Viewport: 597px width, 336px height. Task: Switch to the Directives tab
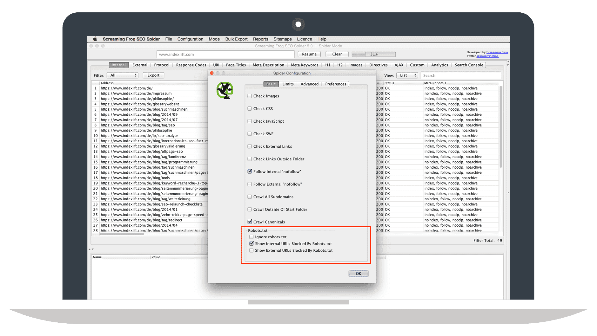(x=378, y=65)
